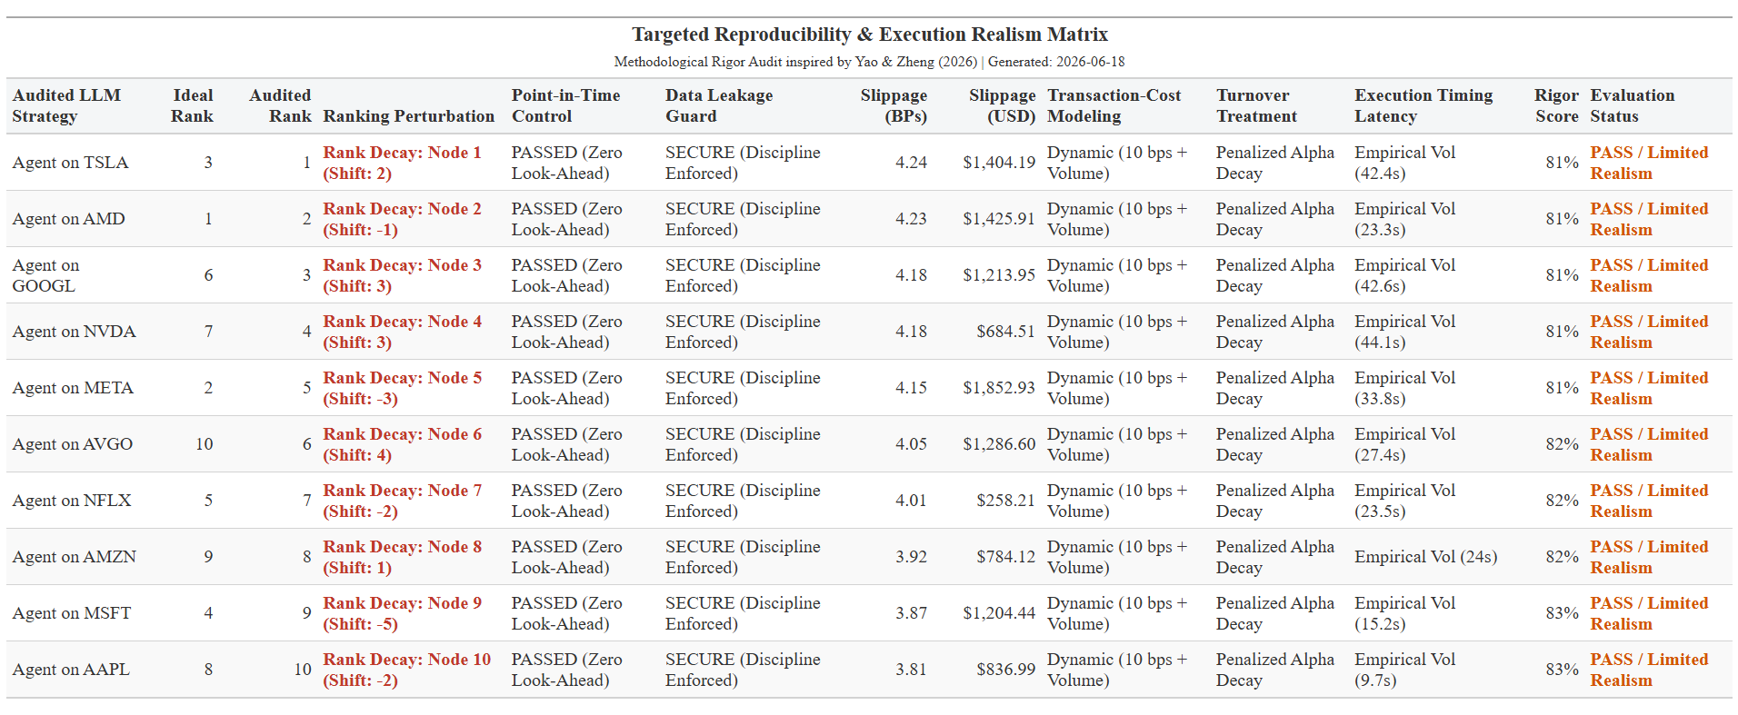Select the 4.05 slippage BPs for AVGO
1738x715 pixels.
(x=911, y=444)
